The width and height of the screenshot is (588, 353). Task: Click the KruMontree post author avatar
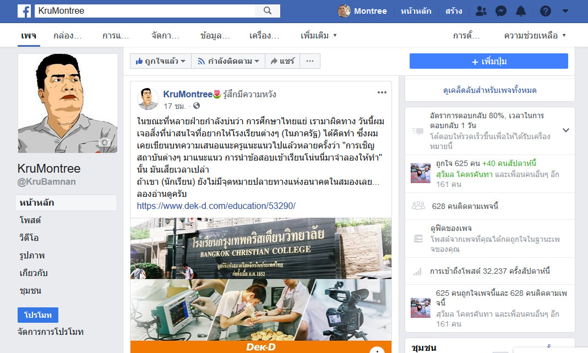pyautogui.click(x=148, y=99)
